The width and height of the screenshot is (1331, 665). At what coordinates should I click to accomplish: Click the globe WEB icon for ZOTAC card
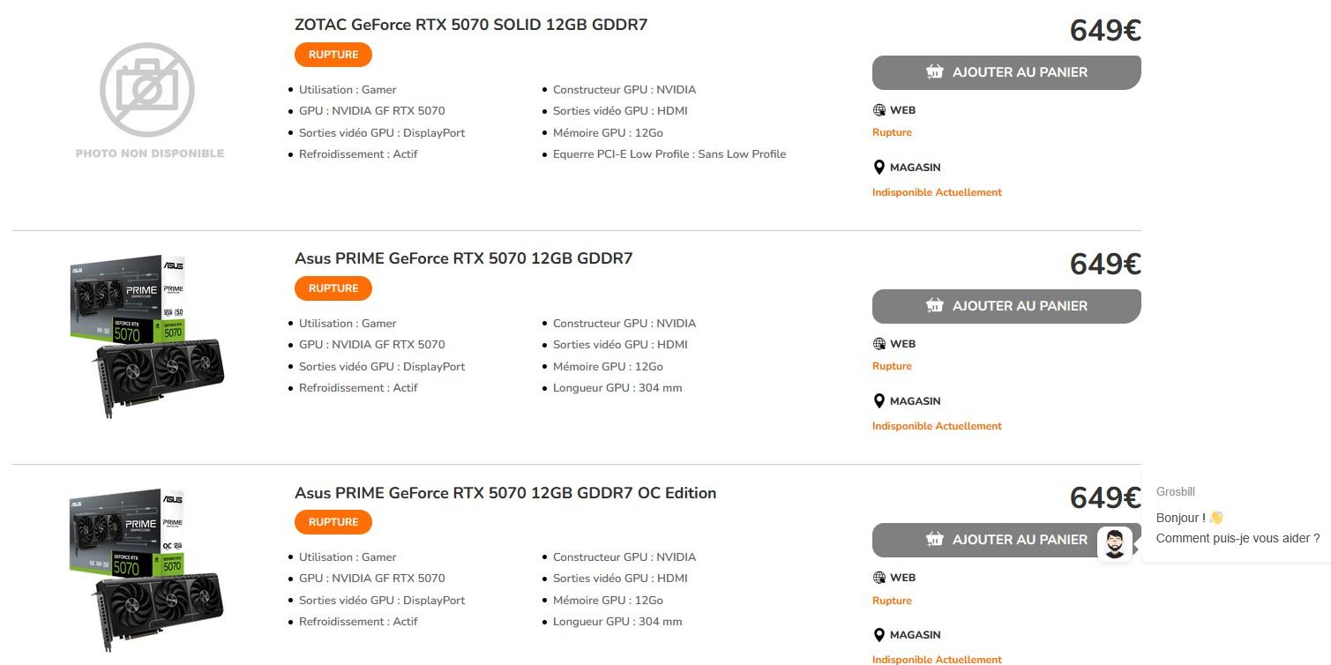point(879,110)
